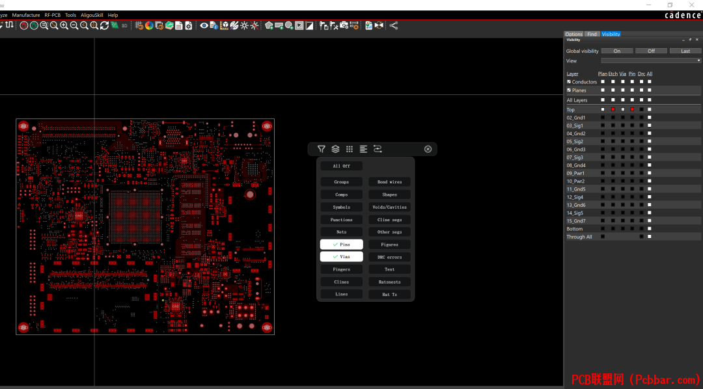Toggle the All box for Bottom layer
This screenshot has height=389, width=703.
(650, 228)
